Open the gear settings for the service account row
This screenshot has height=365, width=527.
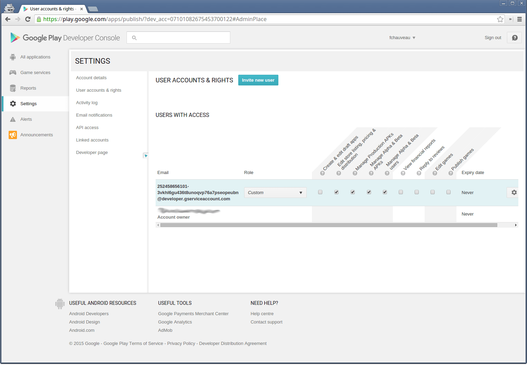point(514,192)
